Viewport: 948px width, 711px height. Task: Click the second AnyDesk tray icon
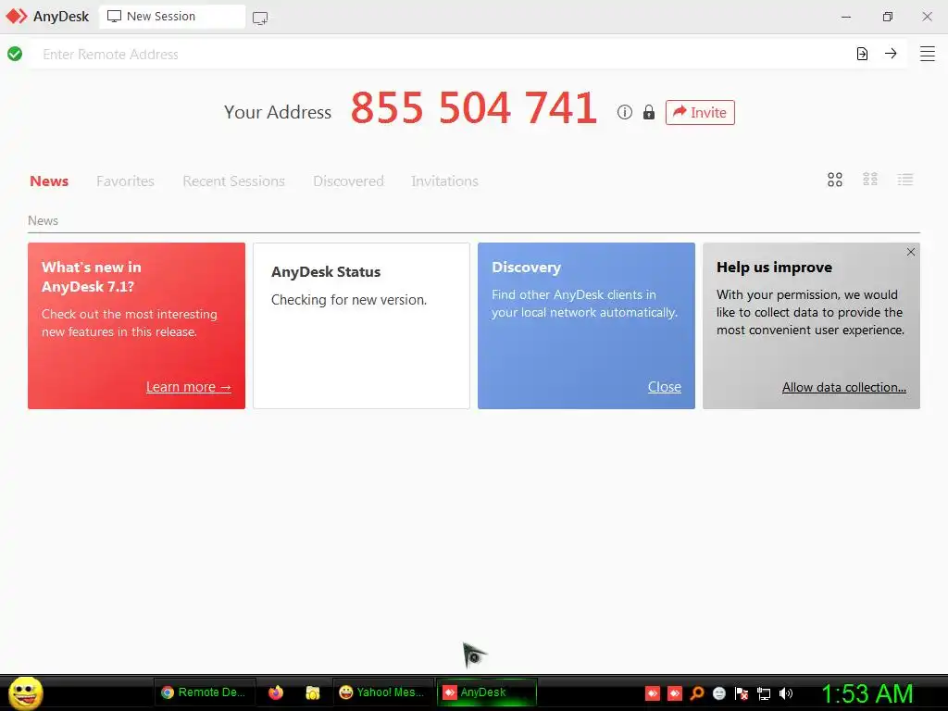click(675, 693)
